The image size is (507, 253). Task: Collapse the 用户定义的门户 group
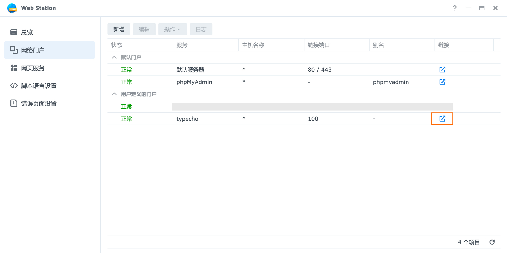(114, 94)
